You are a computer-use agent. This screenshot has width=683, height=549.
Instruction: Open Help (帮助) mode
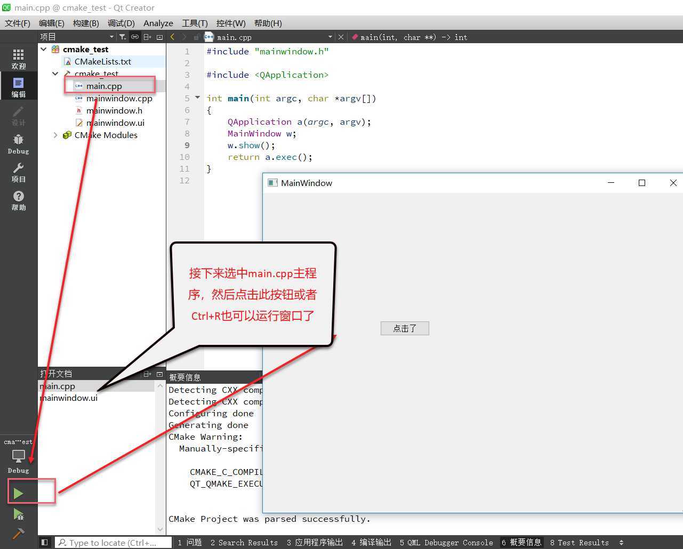point(19,200)
